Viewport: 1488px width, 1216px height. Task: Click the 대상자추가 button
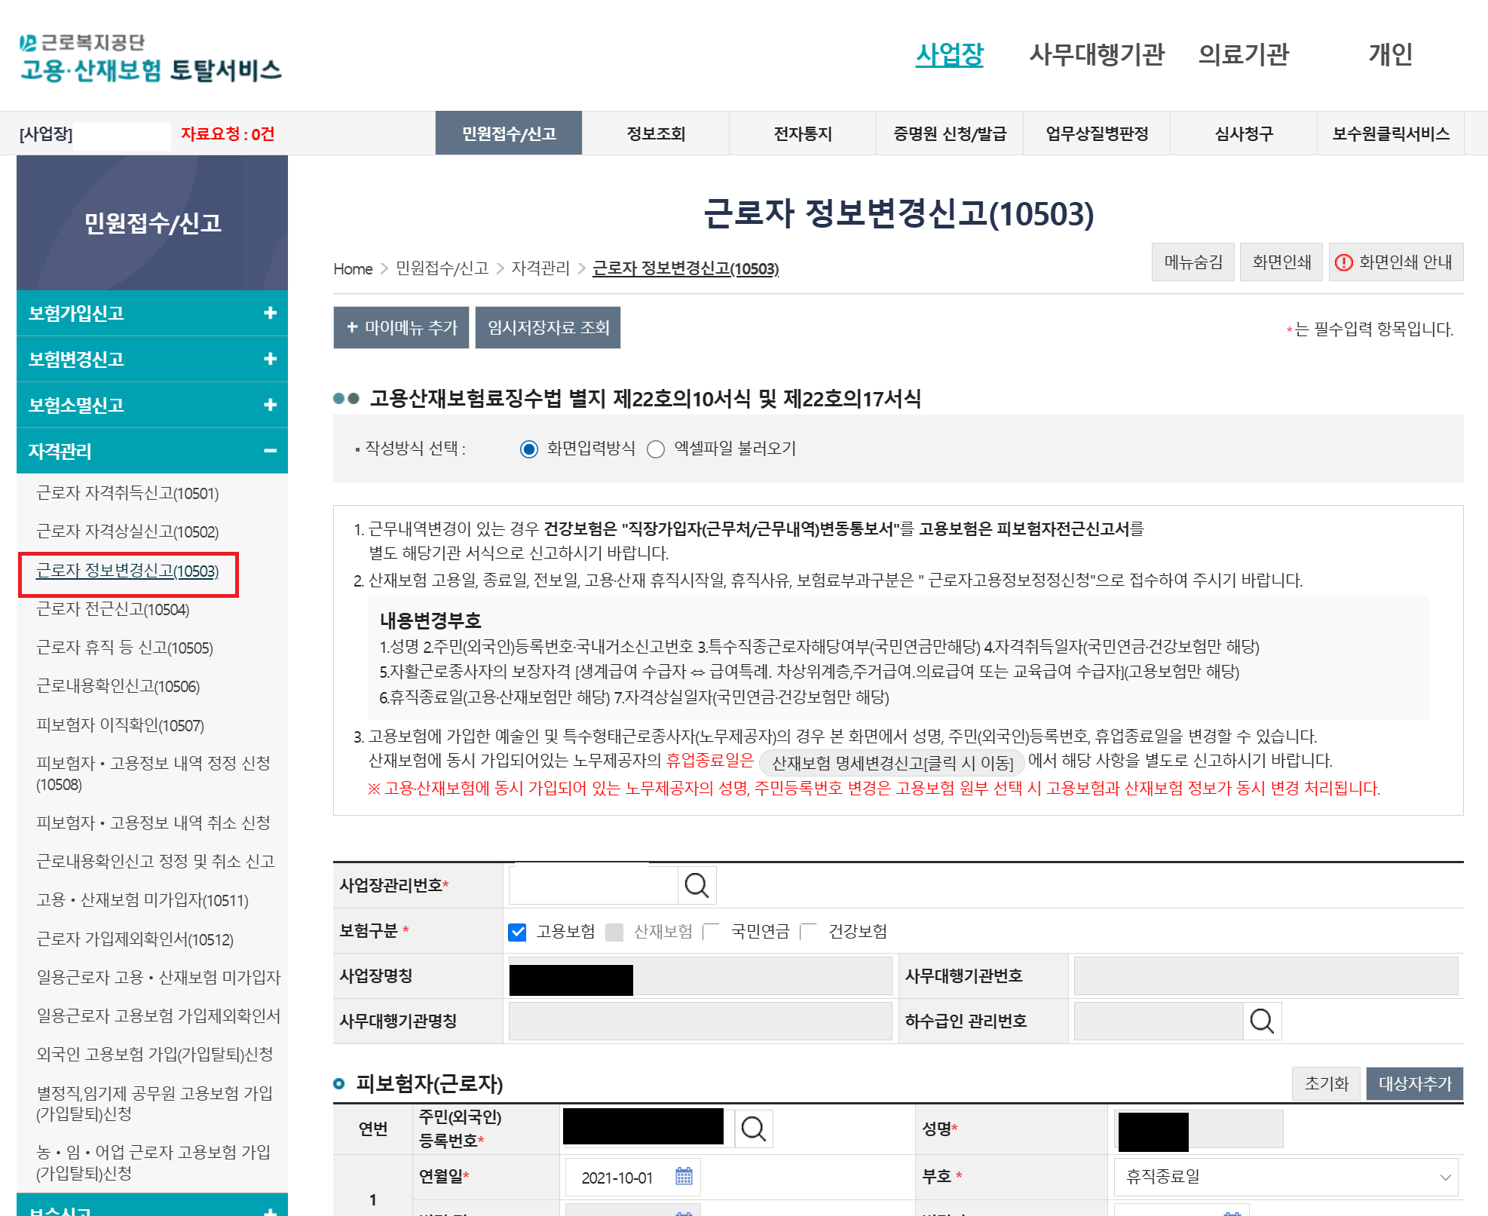1414,1083
